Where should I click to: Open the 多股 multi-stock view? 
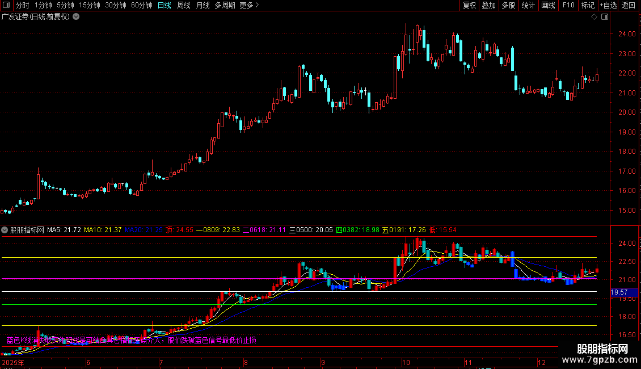(x=508, y=6)
